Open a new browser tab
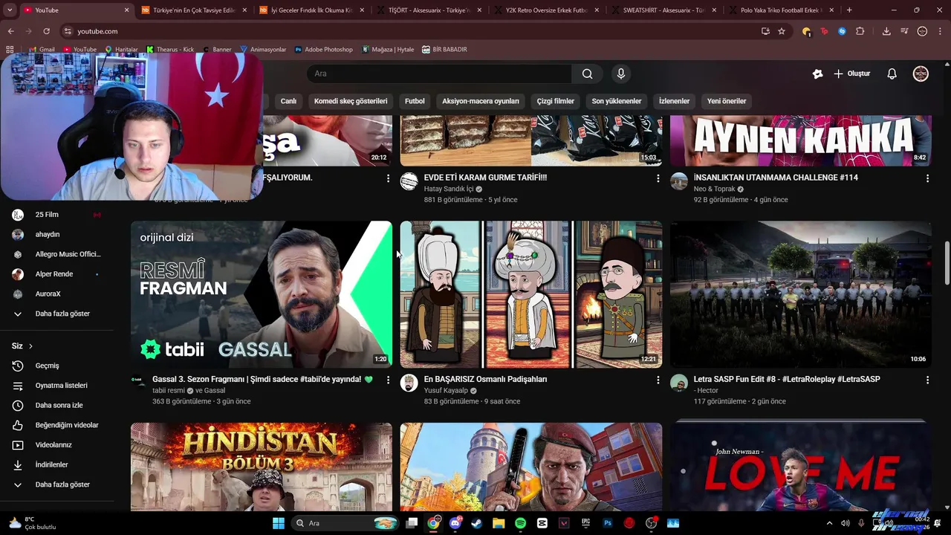Screen dimensions: 951x535 849,10
